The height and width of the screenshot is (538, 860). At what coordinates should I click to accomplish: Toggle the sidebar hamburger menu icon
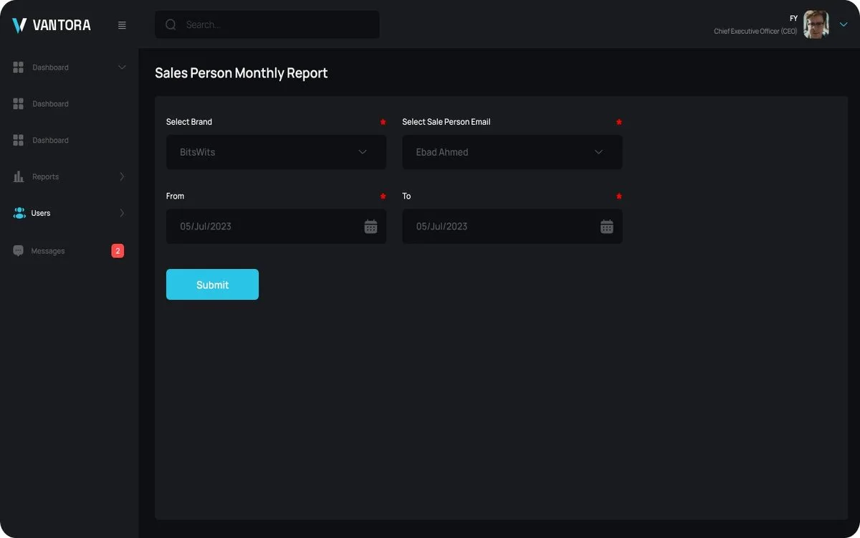[122, 25]
